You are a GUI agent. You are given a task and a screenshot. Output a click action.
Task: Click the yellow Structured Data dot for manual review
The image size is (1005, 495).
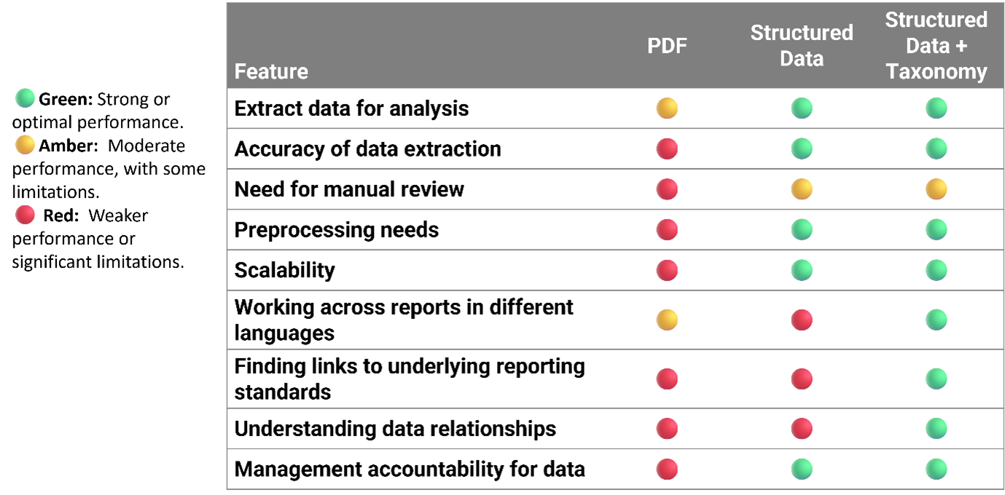(802, 189)
